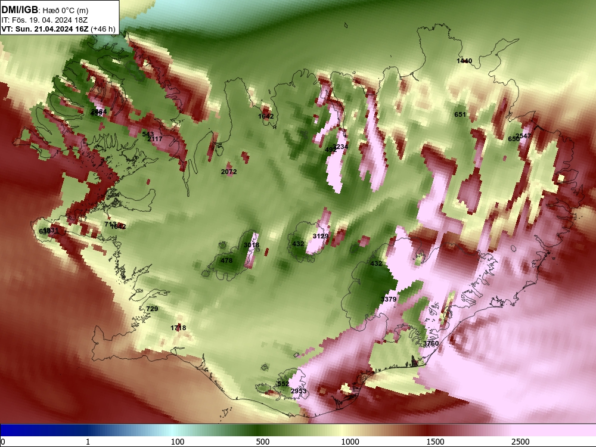Click the 1718 value on the map
The height and width of the screenshot is (447, 596).
[x=178, y=328]
